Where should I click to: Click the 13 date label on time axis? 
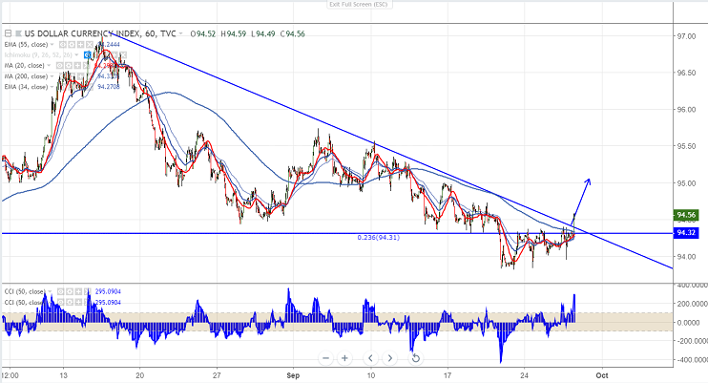pos(63,375)
